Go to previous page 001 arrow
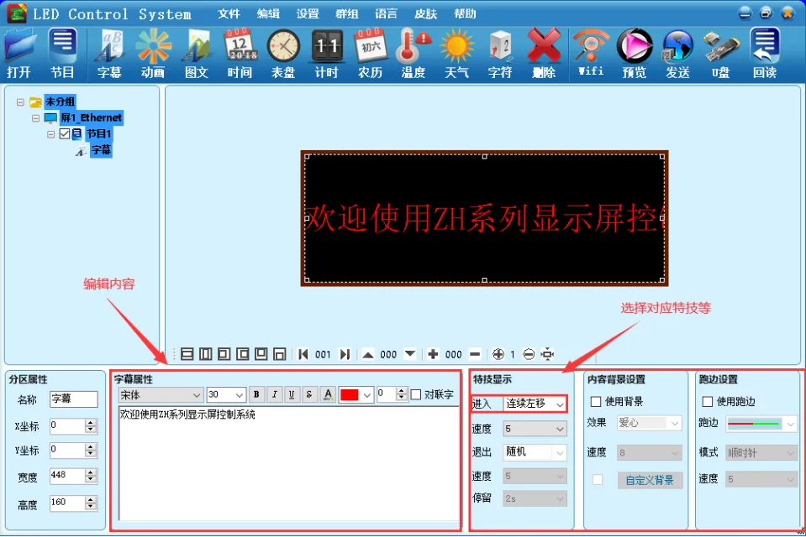The height and width of the screenshot is (537, 806). (x=303, y=354)
